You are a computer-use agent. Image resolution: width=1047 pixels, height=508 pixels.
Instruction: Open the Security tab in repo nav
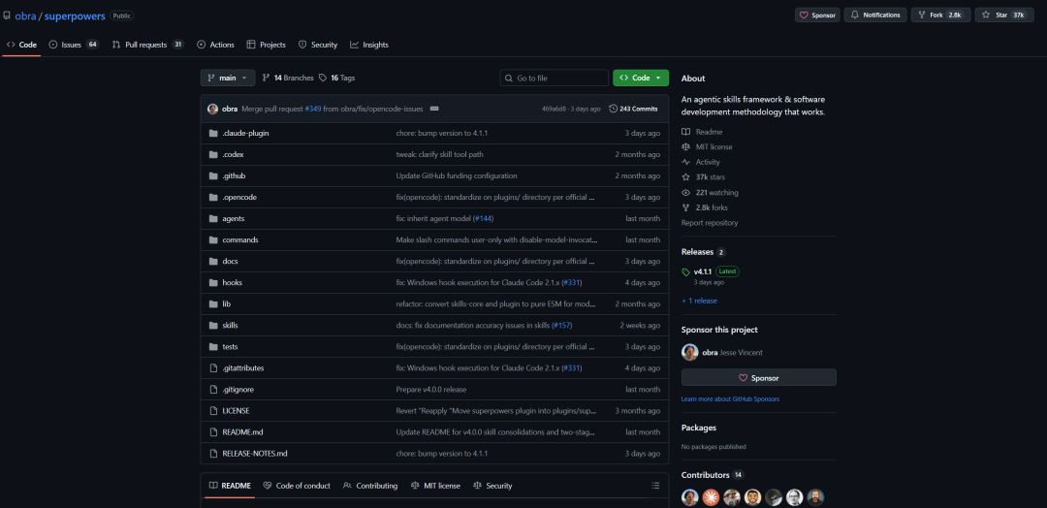pos(318,45)
